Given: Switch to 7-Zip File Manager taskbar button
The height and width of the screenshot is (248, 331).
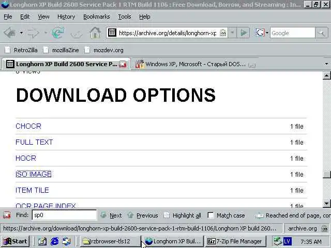Looking at the screenshot, I should coord(236,241).
